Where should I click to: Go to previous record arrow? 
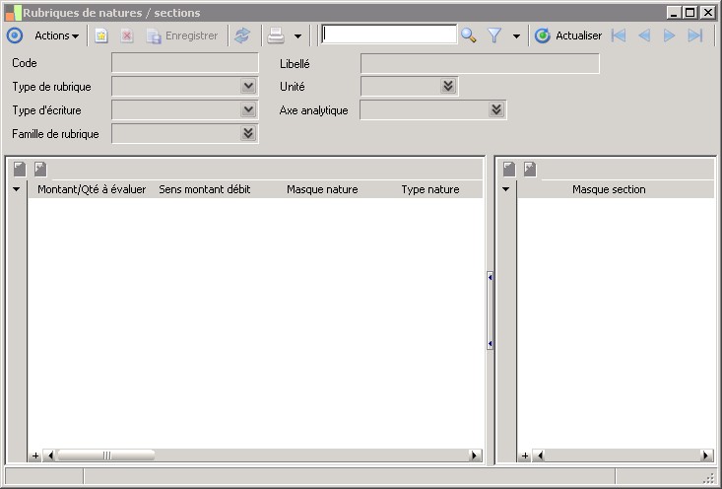[644, 35]
